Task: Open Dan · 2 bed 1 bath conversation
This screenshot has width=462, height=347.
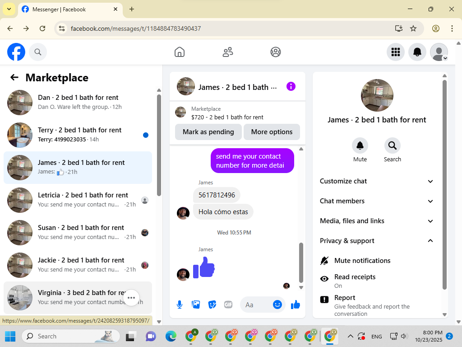Action: click(x=78, y=103)
